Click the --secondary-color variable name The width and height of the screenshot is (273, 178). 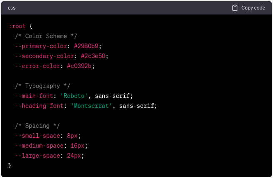point(44,56)
